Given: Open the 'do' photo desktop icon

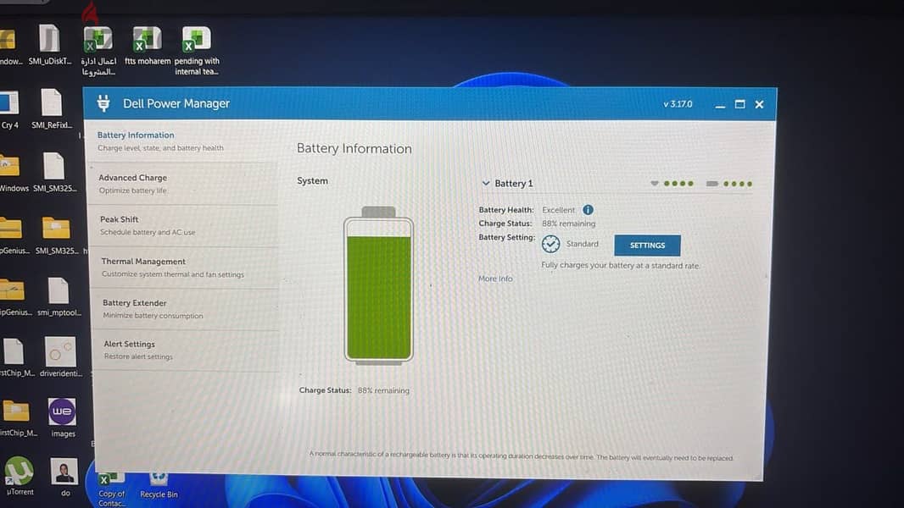Looking at the screenshot, I should click(64, 477).
